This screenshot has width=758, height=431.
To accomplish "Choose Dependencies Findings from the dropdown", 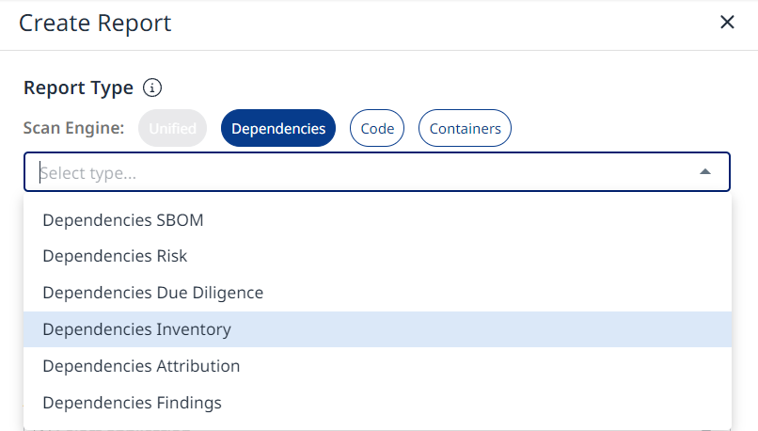I will pyautogui.click(x=133, y=403).
